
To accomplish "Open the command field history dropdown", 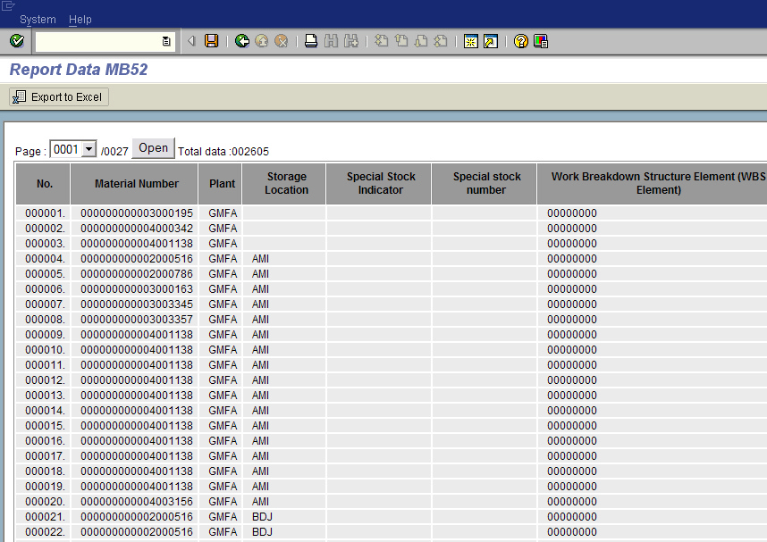I will click(x=166, y=41).
